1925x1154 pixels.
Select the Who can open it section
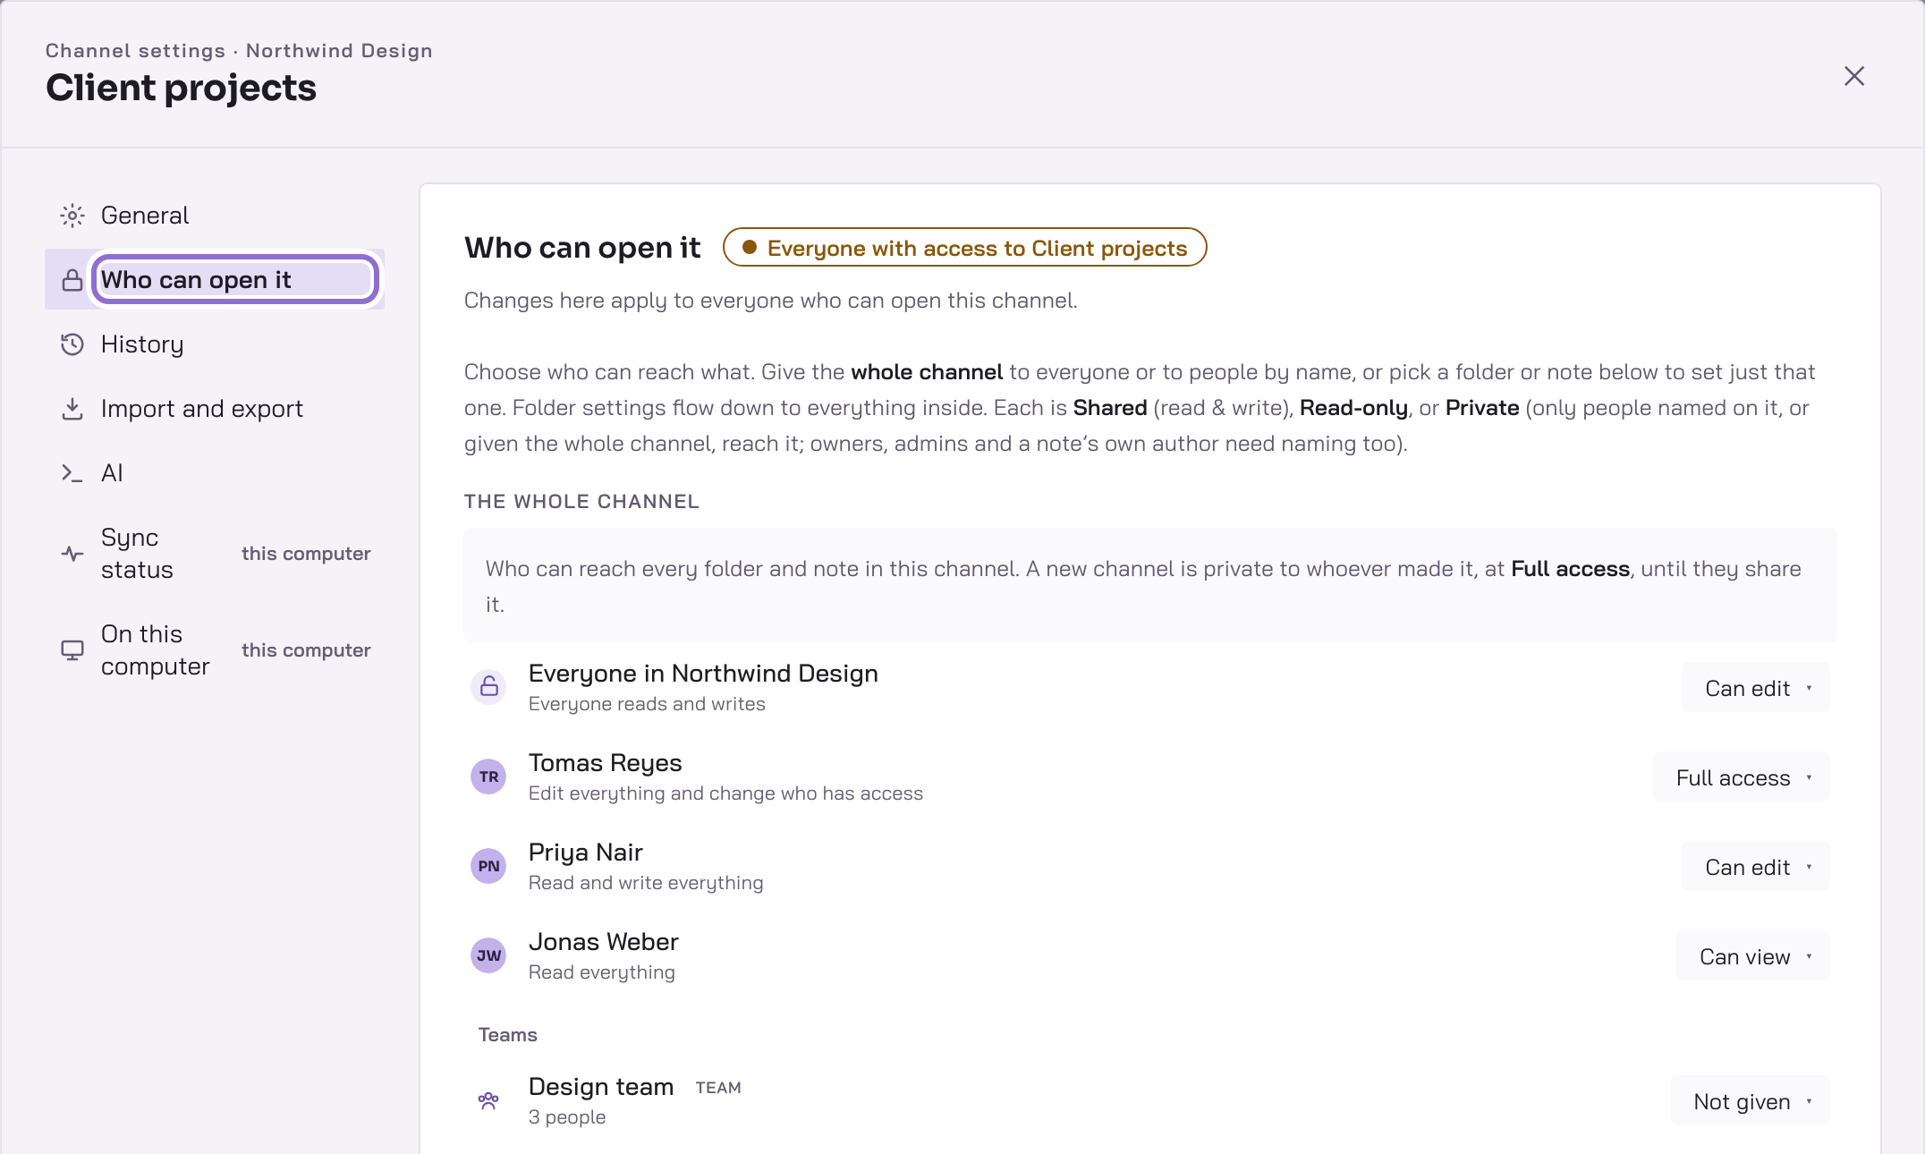(215, 280)
